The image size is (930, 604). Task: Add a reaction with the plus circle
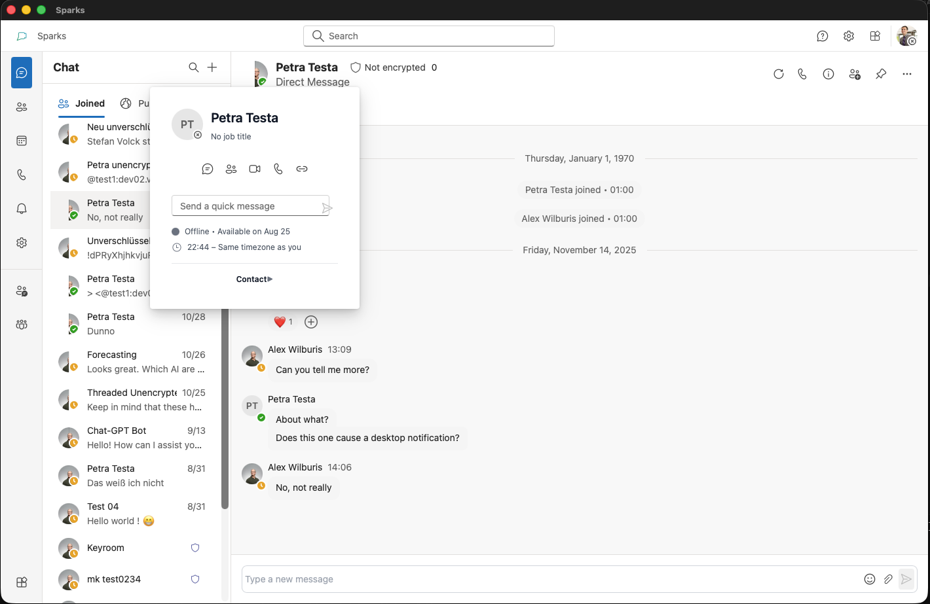[311, 322]
